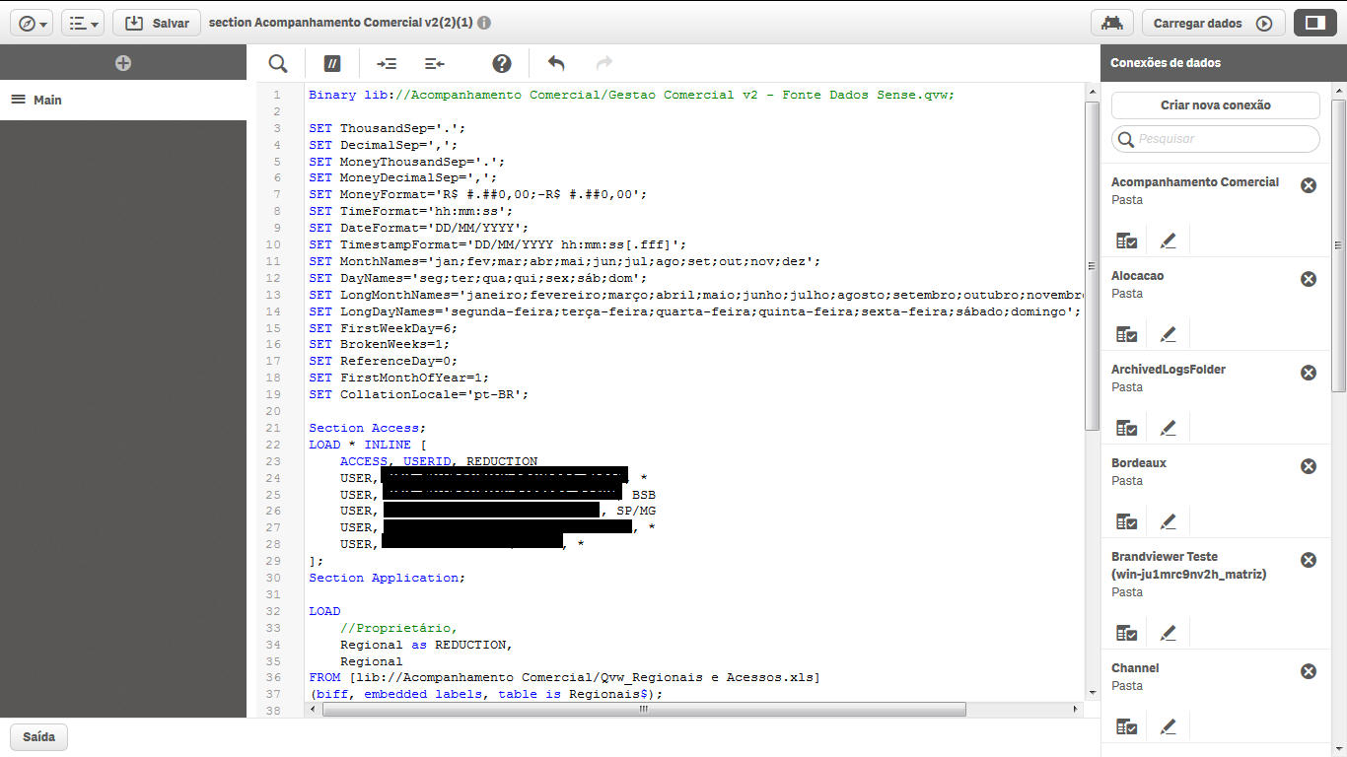Click the LOAD * INLINE line
This screenshot has width=1347, height=757.
[367, 445]
